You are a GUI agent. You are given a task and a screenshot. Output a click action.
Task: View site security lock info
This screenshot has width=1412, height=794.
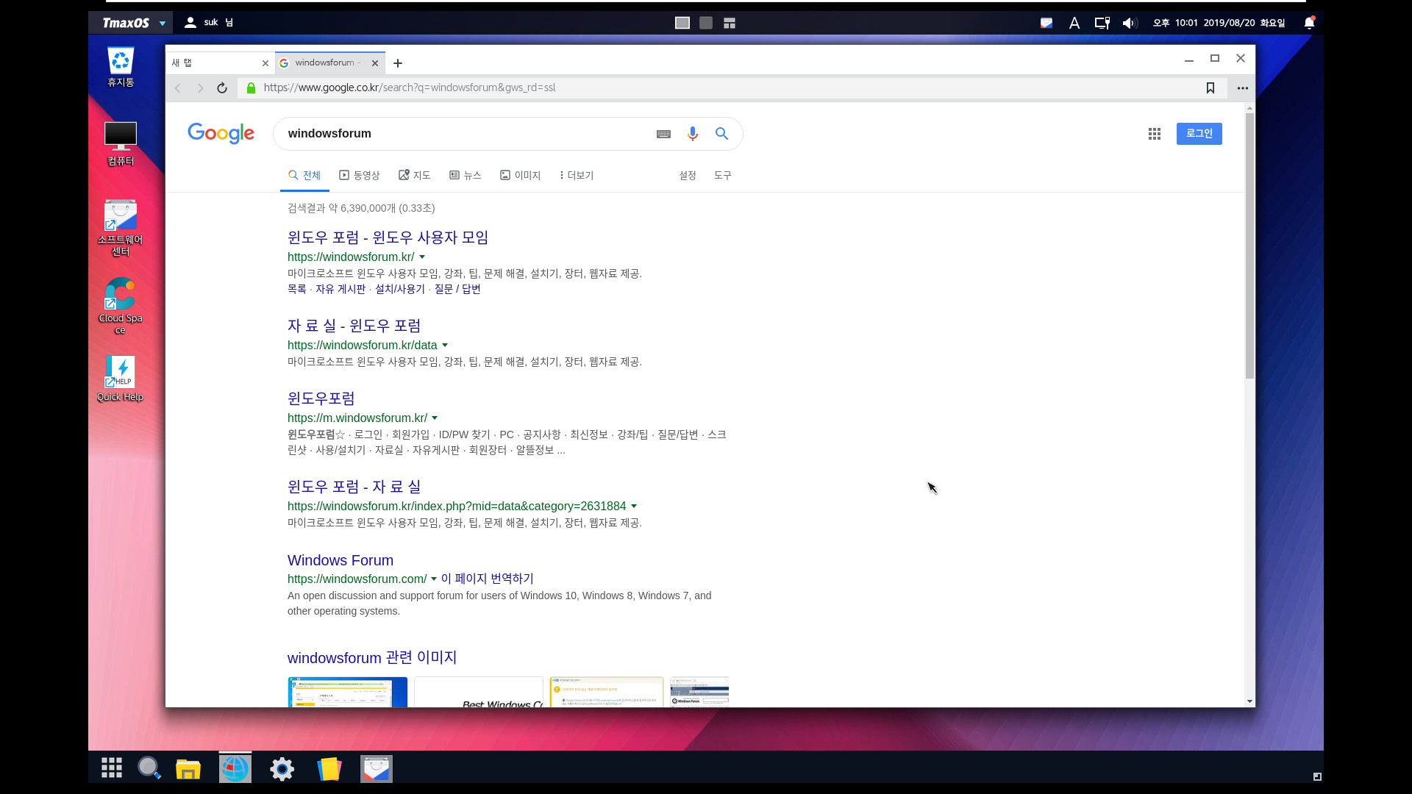click(251, 88)
